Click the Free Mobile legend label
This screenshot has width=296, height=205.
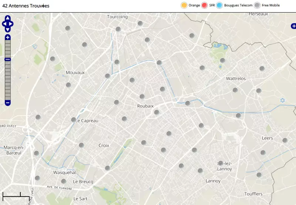pyautogui.click(x=271, y=5)
